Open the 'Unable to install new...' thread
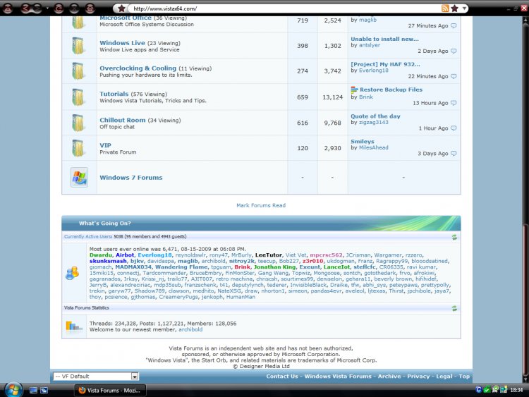 click(x=384, y=39)
